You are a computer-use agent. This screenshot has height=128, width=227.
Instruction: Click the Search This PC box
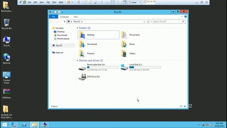168,22
